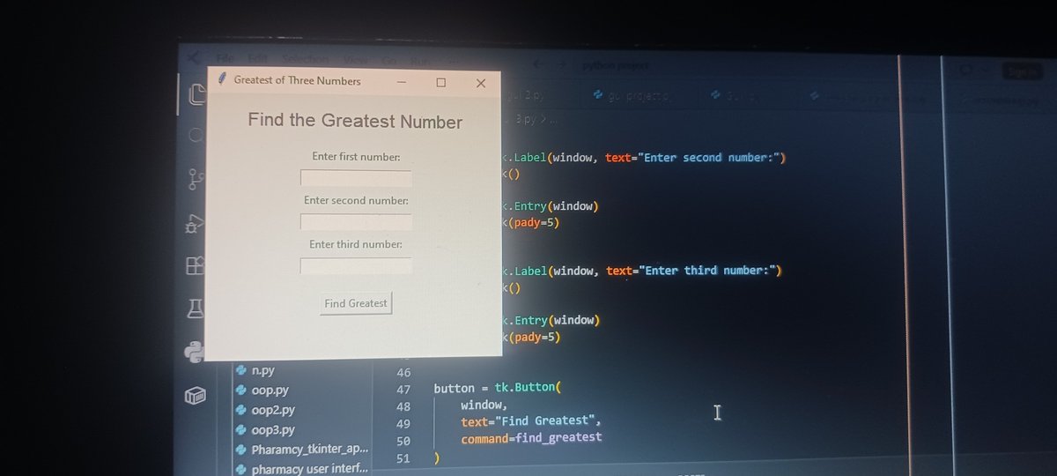Click the 'Enter second number:' label in Tkinter window
The height and width of the screenshot is (476, 1057).
click(x=356, y=201)
